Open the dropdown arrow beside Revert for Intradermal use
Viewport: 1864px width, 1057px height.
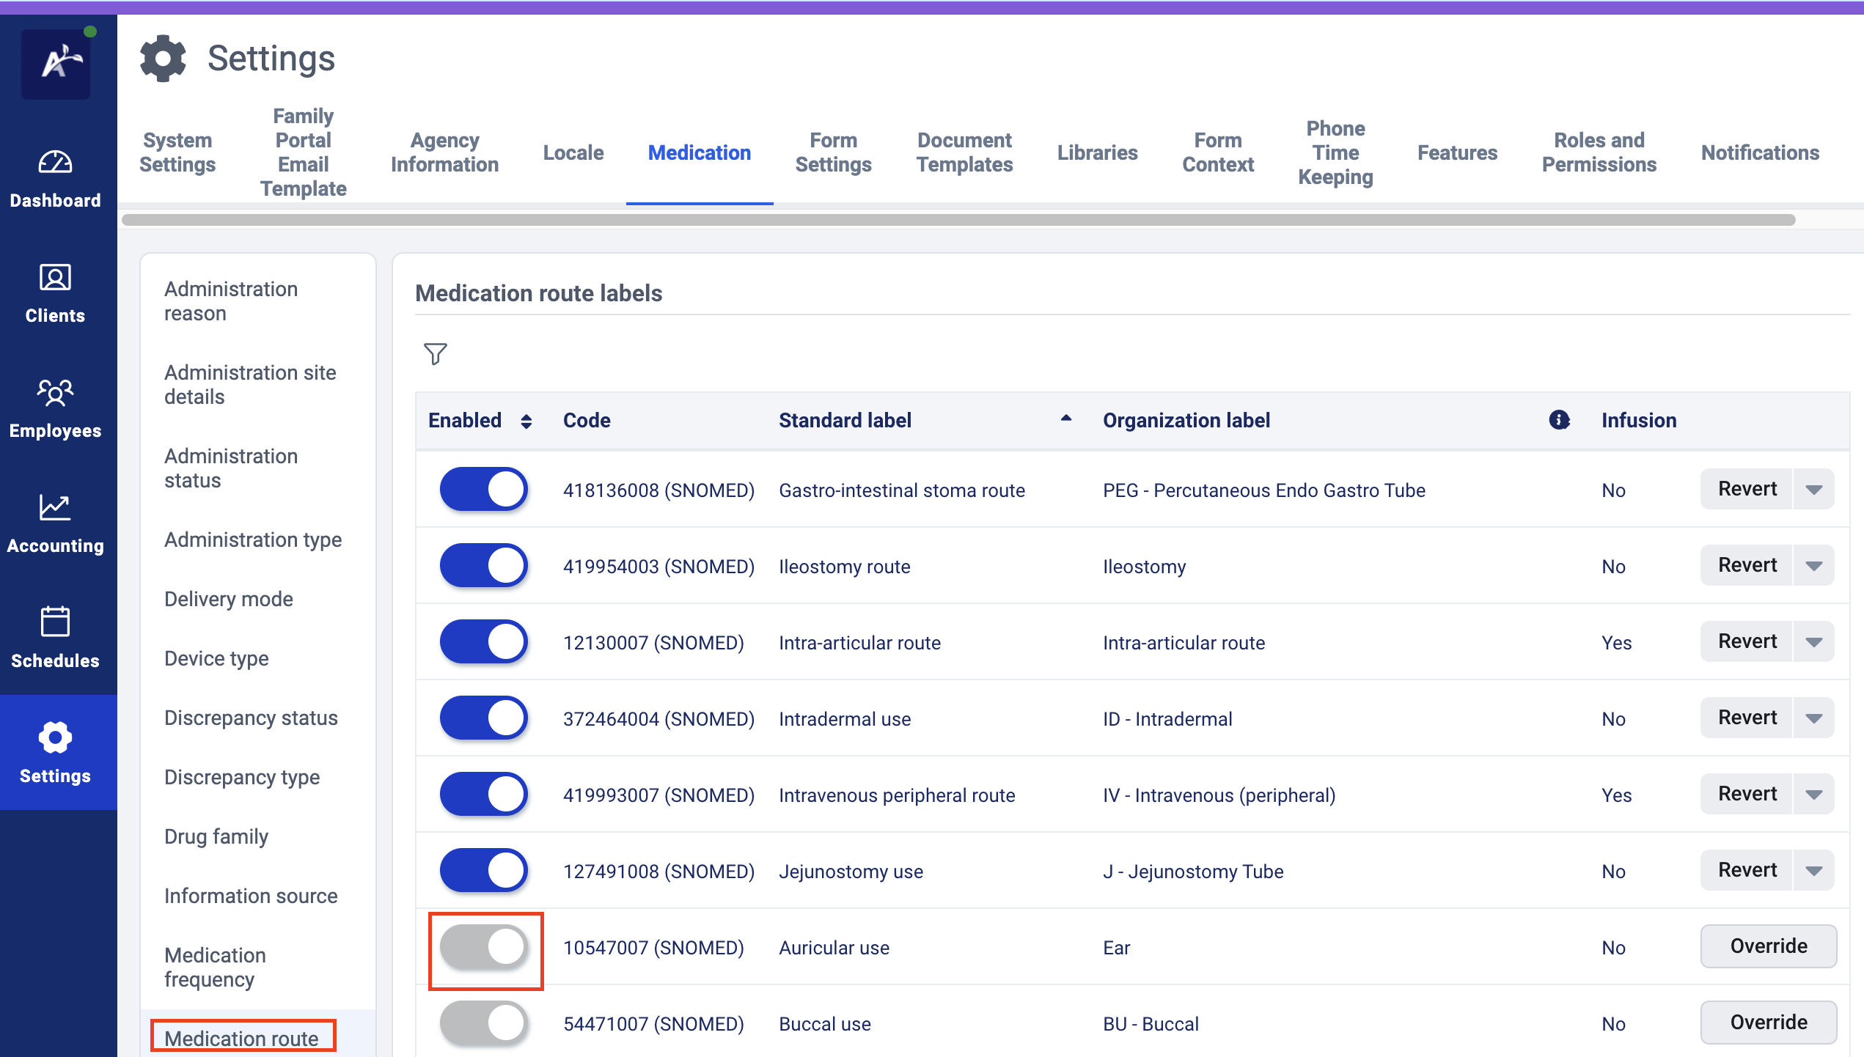pos(1814,718)
